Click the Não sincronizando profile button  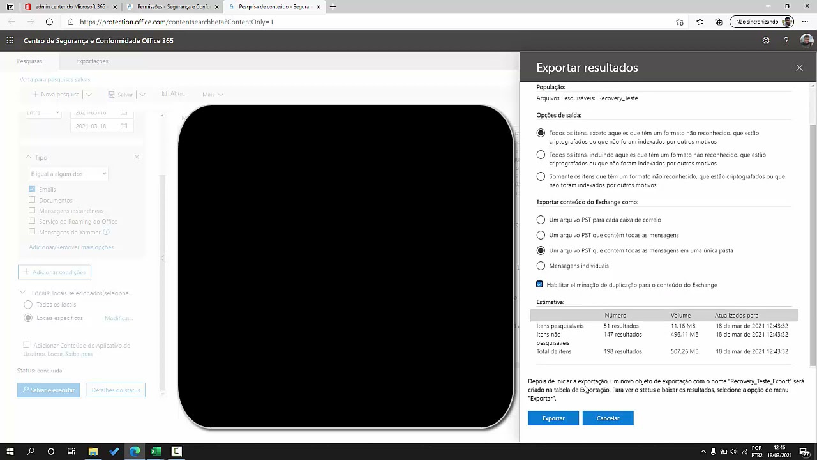click(x=762, y=22)
